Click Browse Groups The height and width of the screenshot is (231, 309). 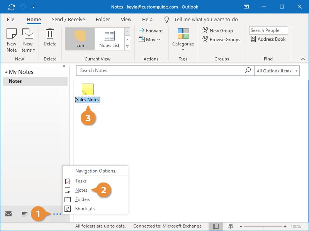click(221, 40)
